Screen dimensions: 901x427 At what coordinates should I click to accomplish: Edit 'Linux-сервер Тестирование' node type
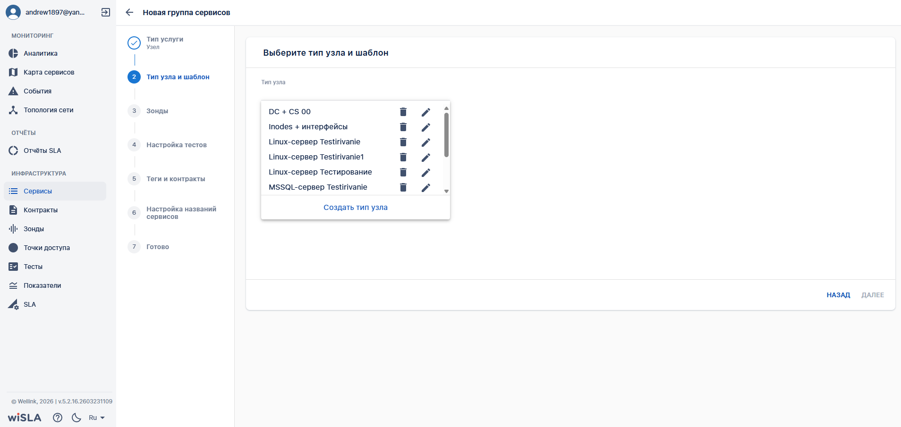coord(425,172)
